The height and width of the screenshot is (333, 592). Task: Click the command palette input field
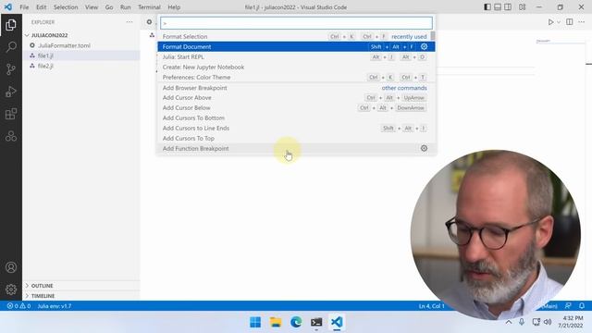[x=296, y=23]
